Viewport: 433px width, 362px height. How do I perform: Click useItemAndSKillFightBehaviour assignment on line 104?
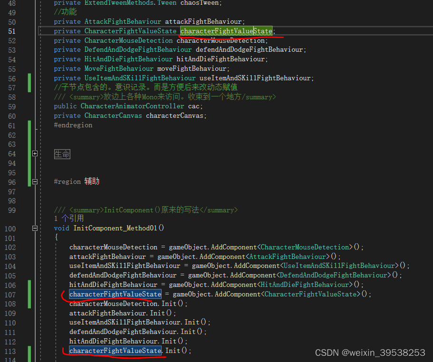tap(125, 266)
